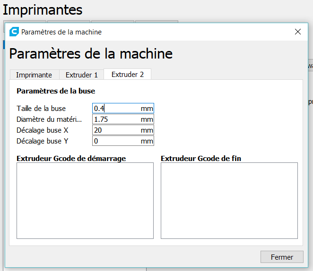The image size is (313, 271).
Task: Click the Décalage buse Y label
Action: 43,141
